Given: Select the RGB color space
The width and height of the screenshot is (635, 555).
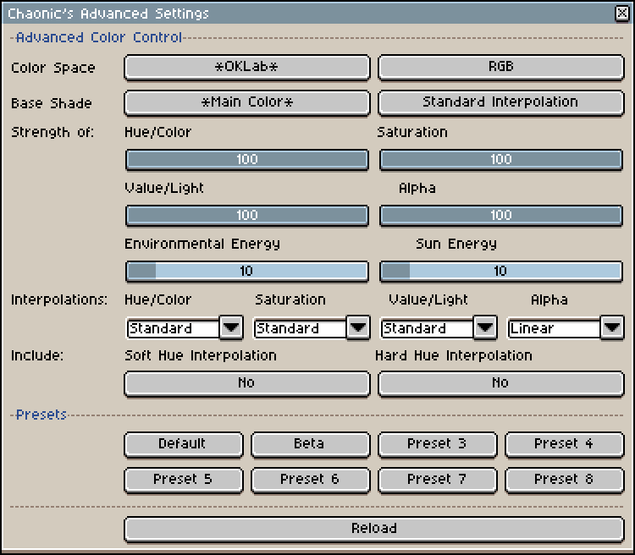Looking at the screenshot, I should pyautogui.click(x=501, y=67).
